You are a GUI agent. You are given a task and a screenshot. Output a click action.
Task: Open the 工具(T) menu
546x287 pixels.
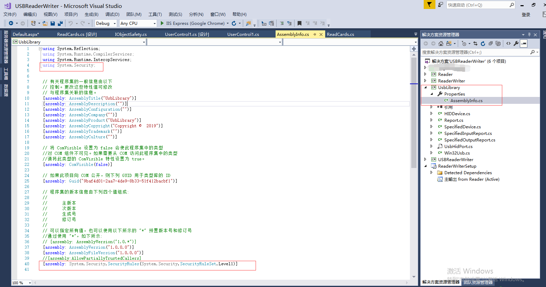[155, 14]
